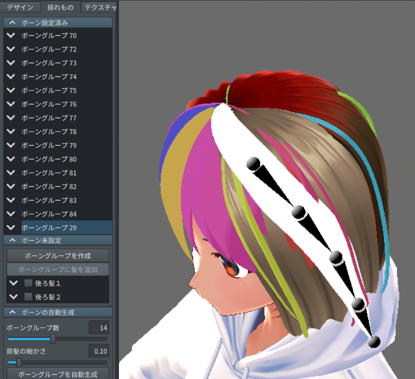The image size is (415, 379).
Task: Select the 揺れもの tab
Action: pyautogui.click(x=60, y=7)
